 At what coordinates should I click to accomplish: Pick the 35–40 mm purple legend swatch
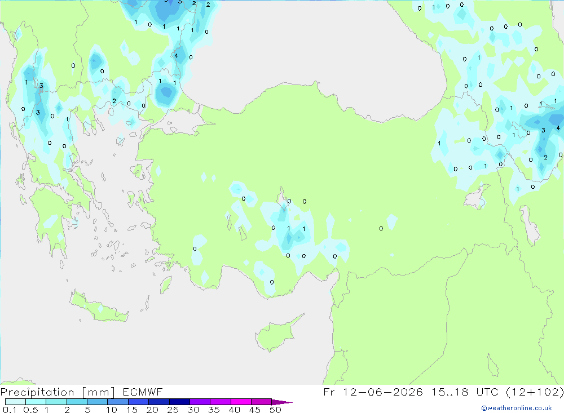click(x=220, y=402)
